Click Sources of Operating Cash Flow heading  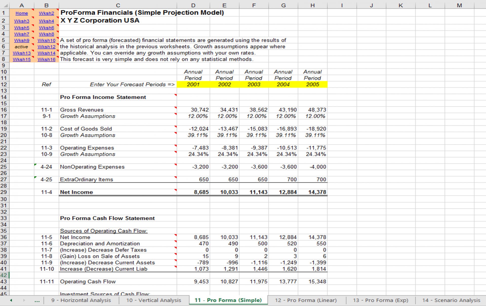click(x=104, y=231)
